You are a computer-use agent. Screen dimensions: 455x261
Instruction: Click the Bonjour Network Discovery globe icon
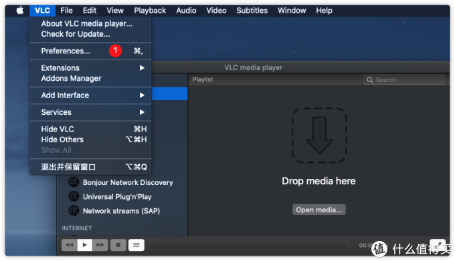pyautogui.click(x=74, y=182)
